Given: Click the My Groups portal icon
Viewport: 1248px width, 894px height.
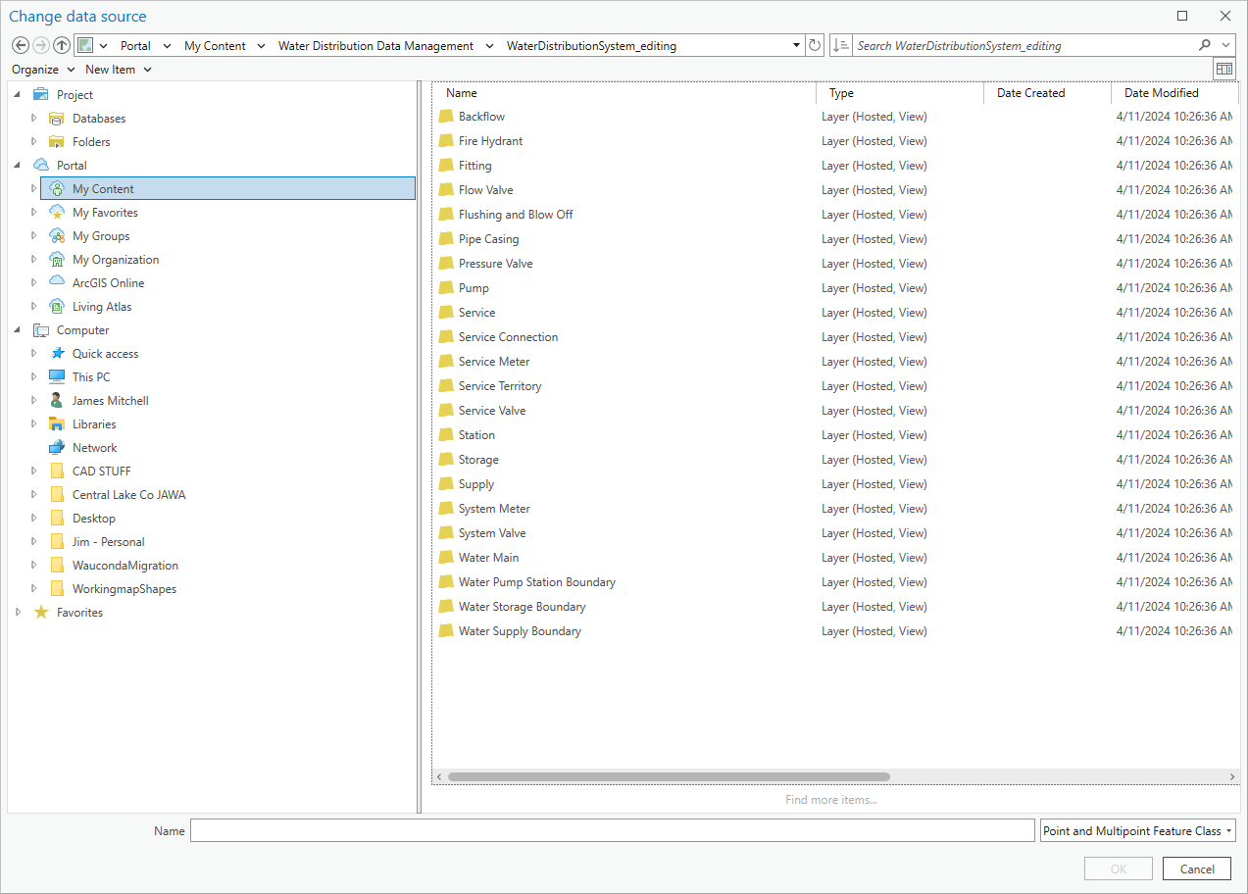Looking at the screenshot, I should coord(57,236).
